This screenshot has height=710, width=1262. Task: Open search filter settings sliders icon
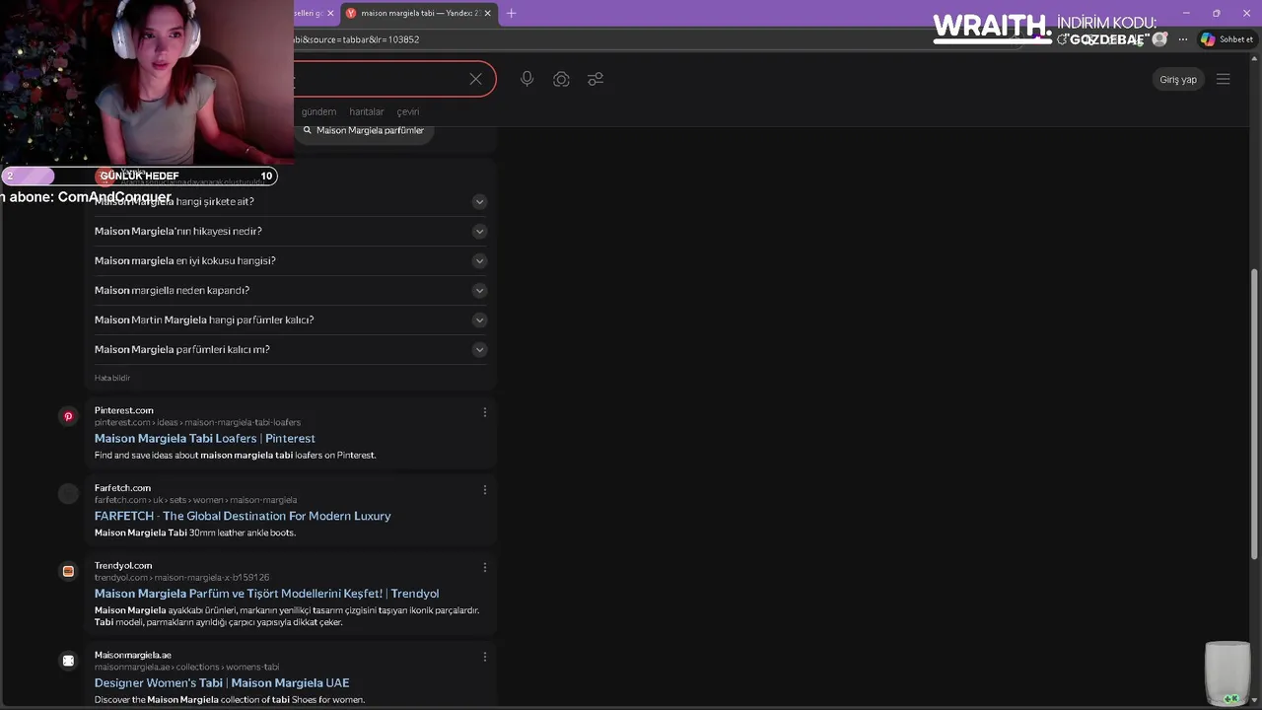[596, 79]
